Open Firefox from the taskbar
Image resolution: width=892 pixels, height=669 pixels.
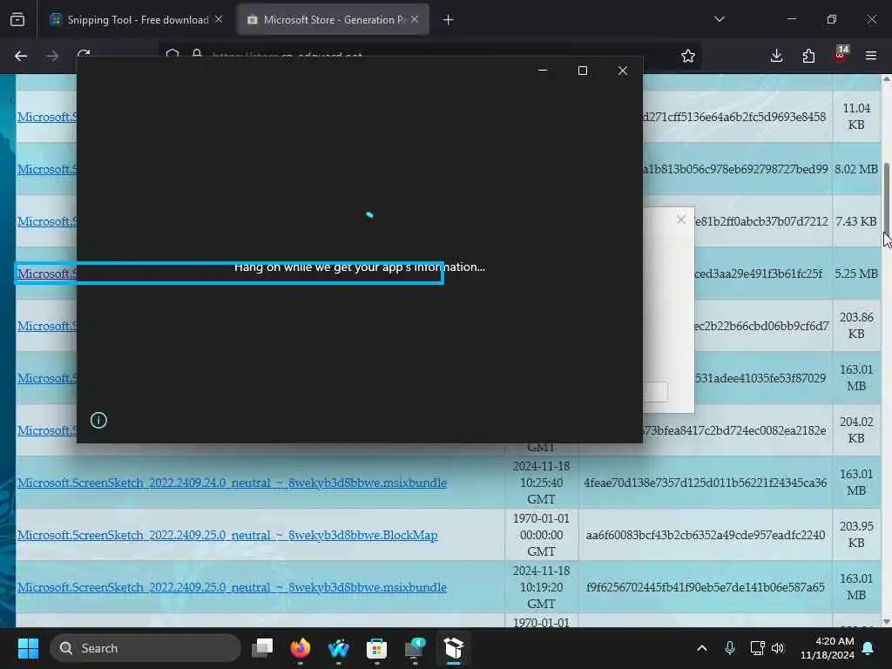(301, 648)
